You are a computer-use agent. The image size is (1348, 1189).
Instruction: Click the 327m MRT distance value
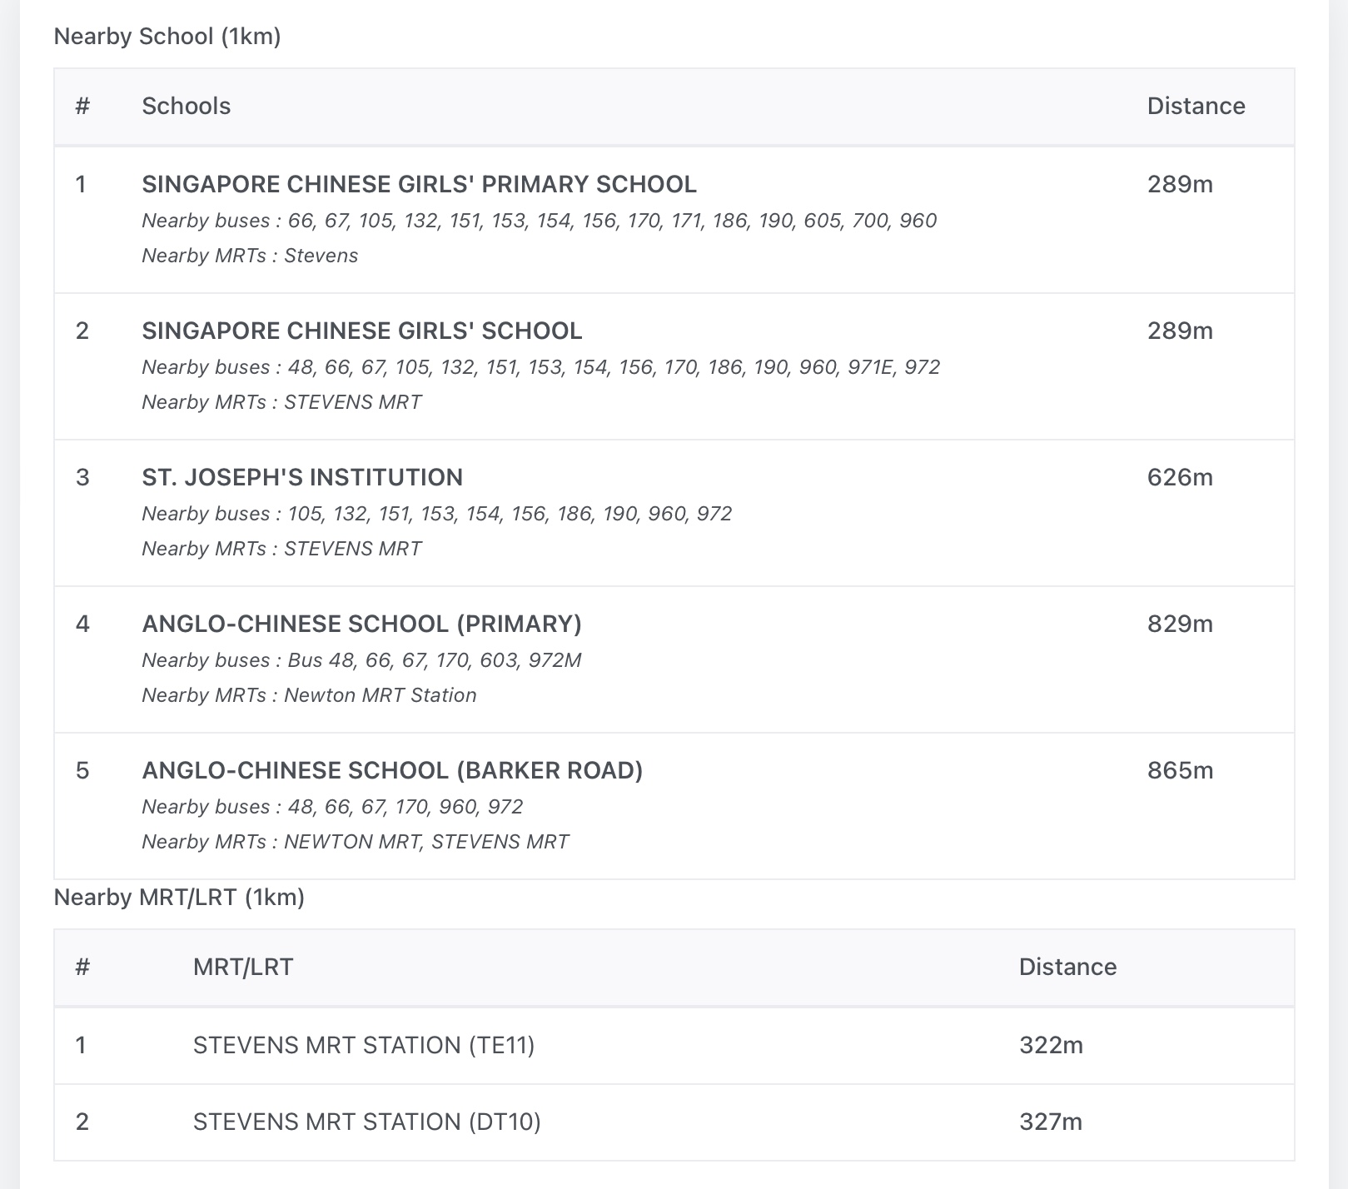[x=1051, y=1122]
